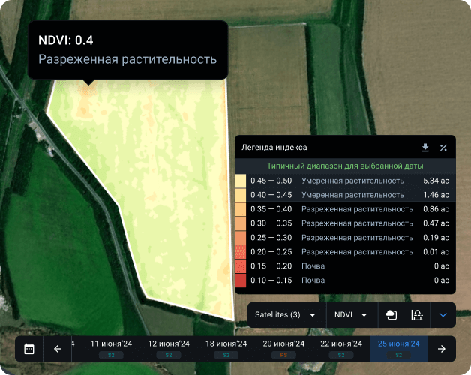Click the 'Типичный диапазон для выбранной даты' label
The height and width of the screenshot is (375, 471).
click(x=345, y=166)
